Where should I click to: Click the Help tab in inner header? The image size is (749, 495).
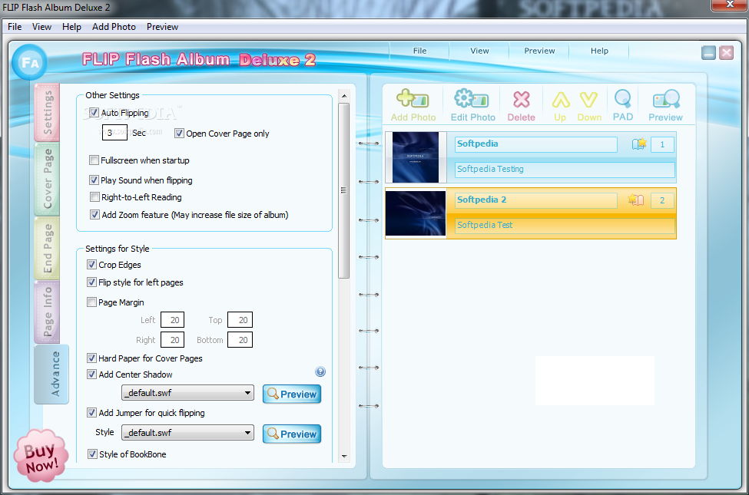pyautogui.click(x=599, y=51)
